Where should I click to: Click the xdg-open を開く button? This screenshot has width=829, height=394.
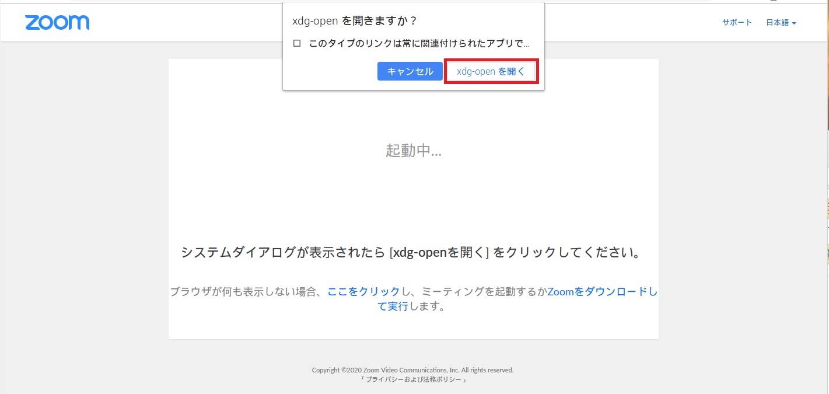(x=491, y=72)
